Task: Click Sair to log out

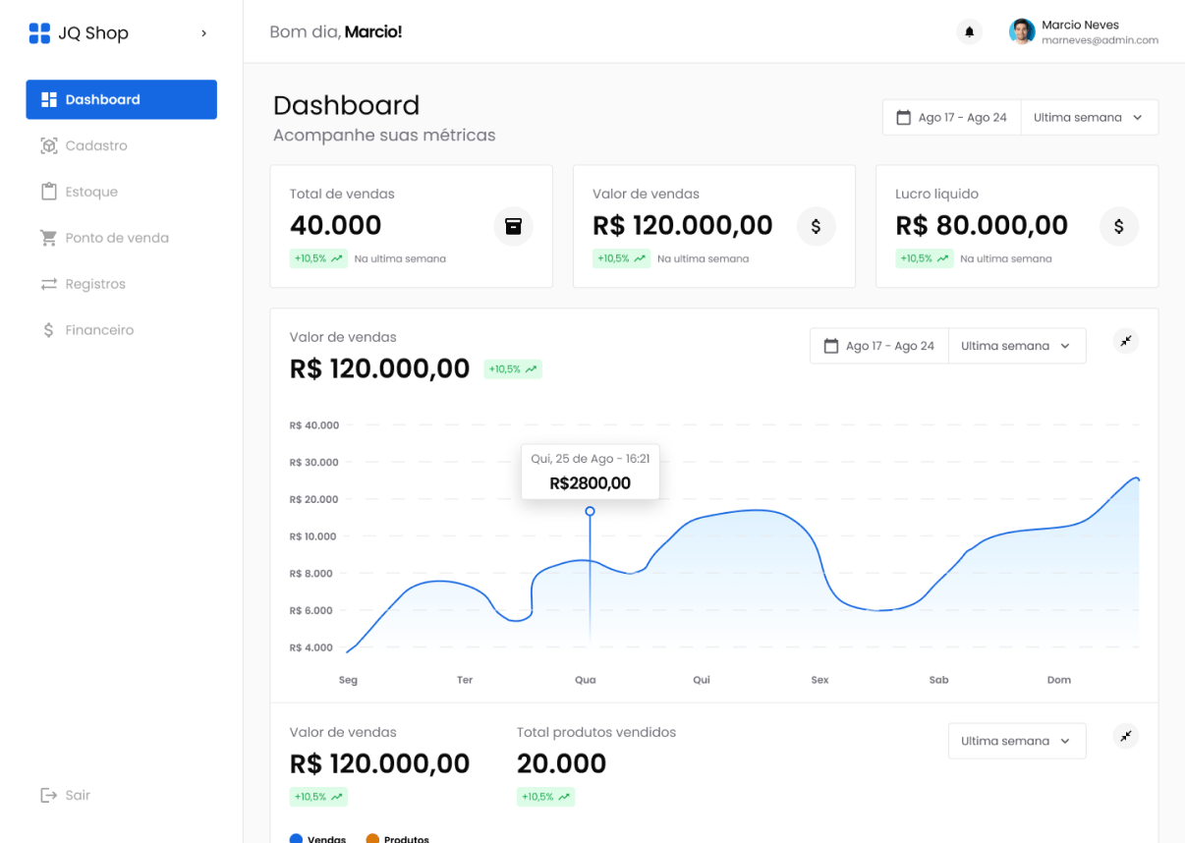Action: pyautogui.click(x=77, y=795)
